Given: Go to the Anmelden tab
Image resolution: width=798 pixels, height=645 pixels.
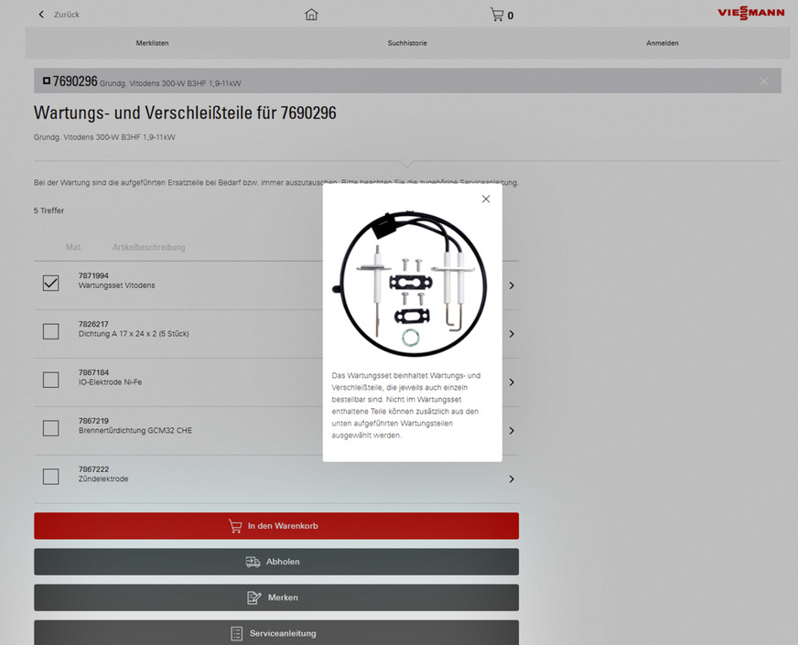Looking at the screenshot, I should (663, 43).
